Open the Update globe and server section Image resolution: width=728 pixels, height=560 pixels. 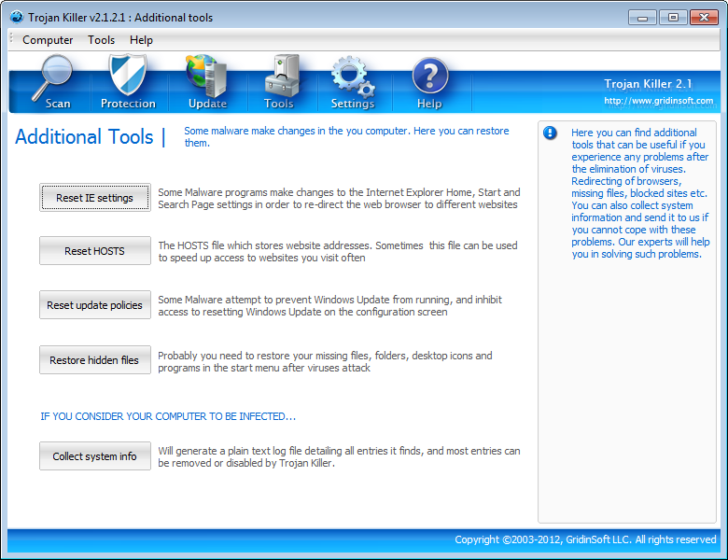point(207,83)
